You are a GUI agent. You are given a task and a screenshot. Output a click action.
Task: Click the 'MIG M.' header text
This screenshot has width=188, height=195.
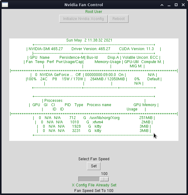[136, 66]
